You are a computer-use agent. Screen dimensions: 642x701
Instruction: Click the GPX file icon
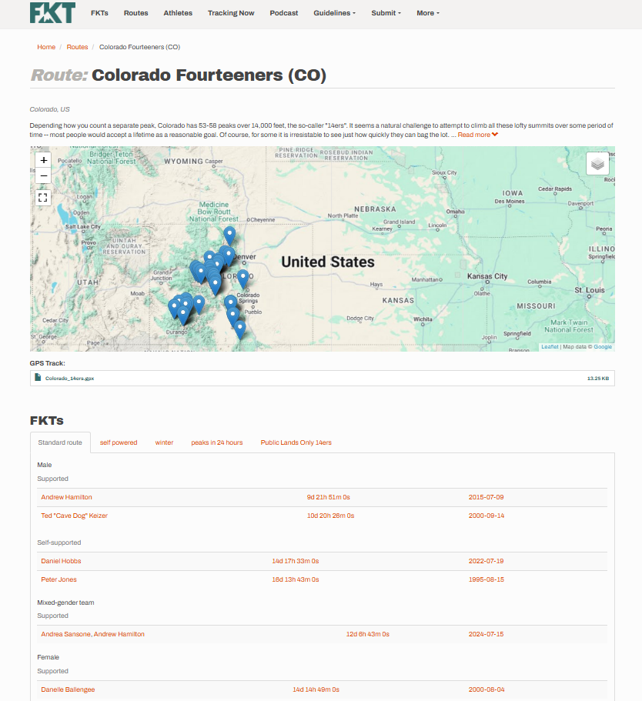38,378
